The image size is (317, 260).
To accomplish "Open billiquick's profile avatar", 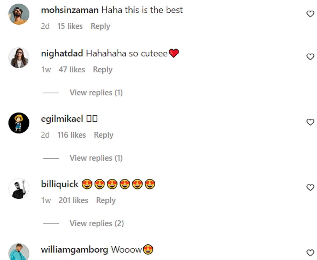I will pyautogui.click(x=19, y=189).
